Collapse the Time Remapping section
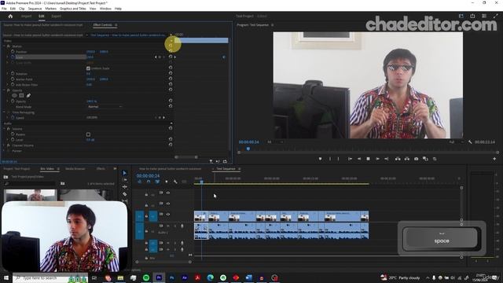Screen dimensions: 503x283 click(4, 112)
